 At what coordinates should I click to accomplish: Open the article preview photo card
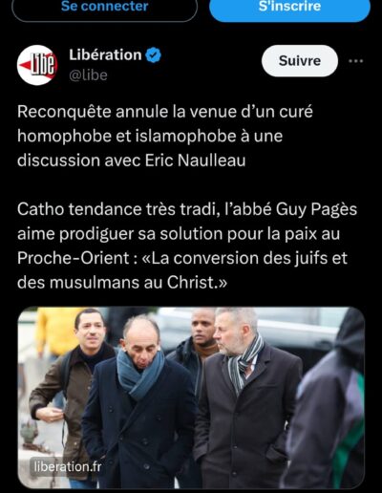[191, 397]
